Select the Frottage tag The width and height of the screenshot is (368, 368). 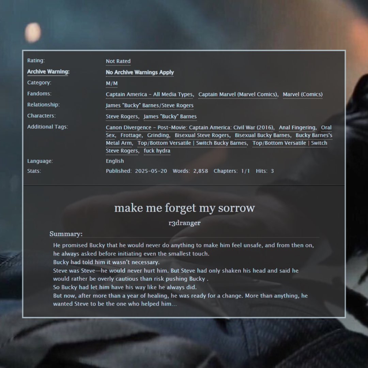(131, 135)
